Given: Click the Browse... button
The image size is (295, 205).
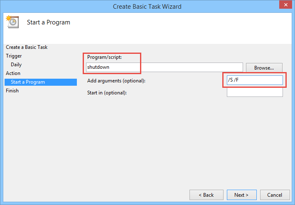Looking at the screenshot, I should (264, 68).
